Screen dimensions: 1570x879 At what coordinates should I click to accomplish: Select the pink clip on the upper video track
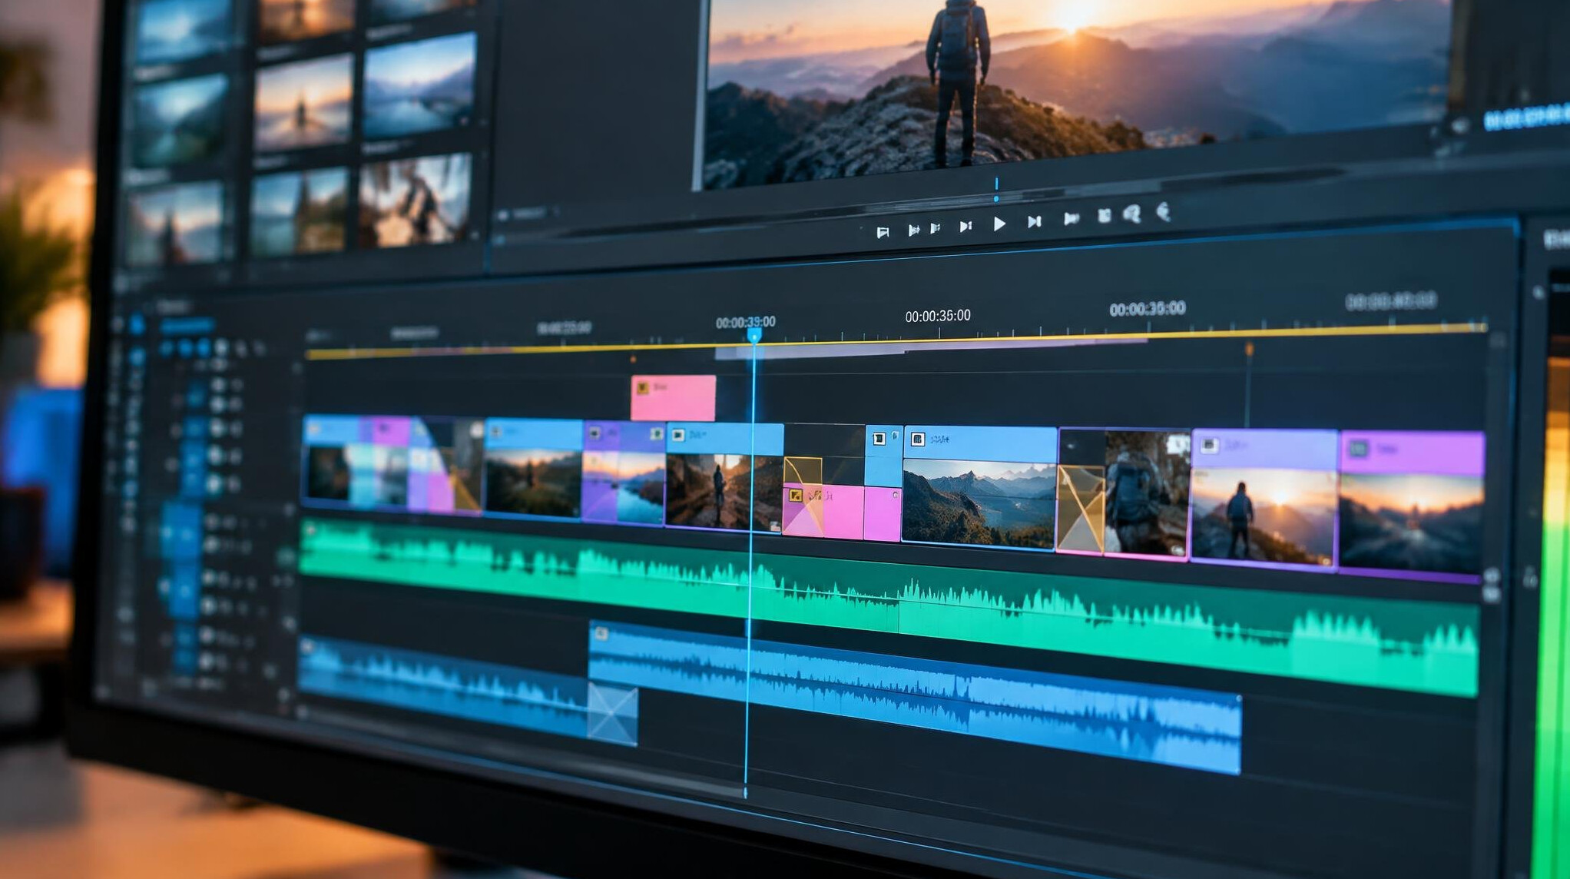673,398
